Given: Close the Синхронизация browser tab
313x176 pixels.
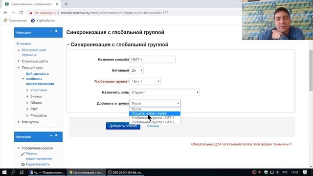Looking at the screenshot, I should point(57,4).
